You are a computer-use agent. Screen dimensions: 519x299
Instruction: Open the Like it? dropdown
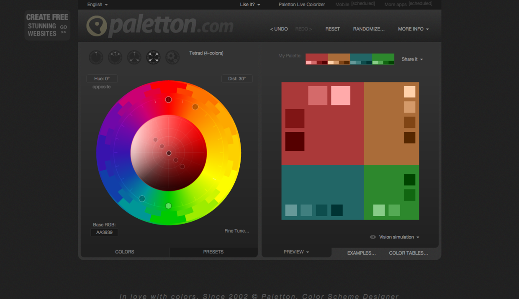[x=250, y=5]
